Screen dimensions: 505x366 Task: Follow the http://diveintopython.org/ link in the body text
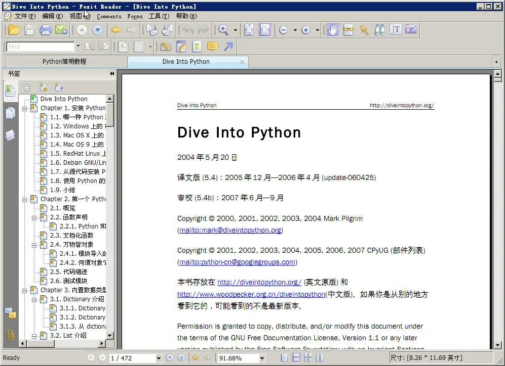259,282
